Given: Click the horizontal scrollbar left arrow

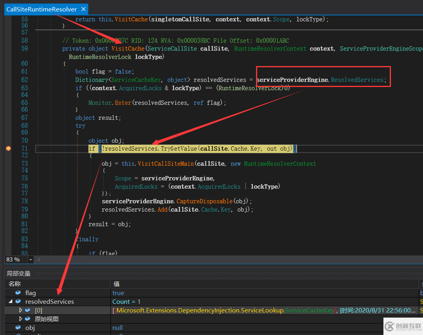Looking at the screenshot, I should (x=38, y=259).
